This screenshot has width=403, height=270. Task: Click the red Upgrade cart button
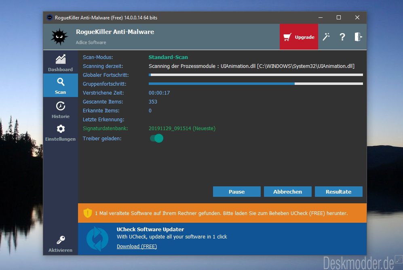point(299,37)
